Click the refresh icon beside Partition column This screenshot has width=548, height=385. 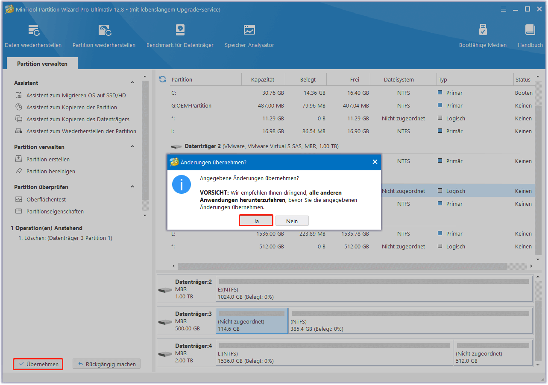(x=162, y=79)
